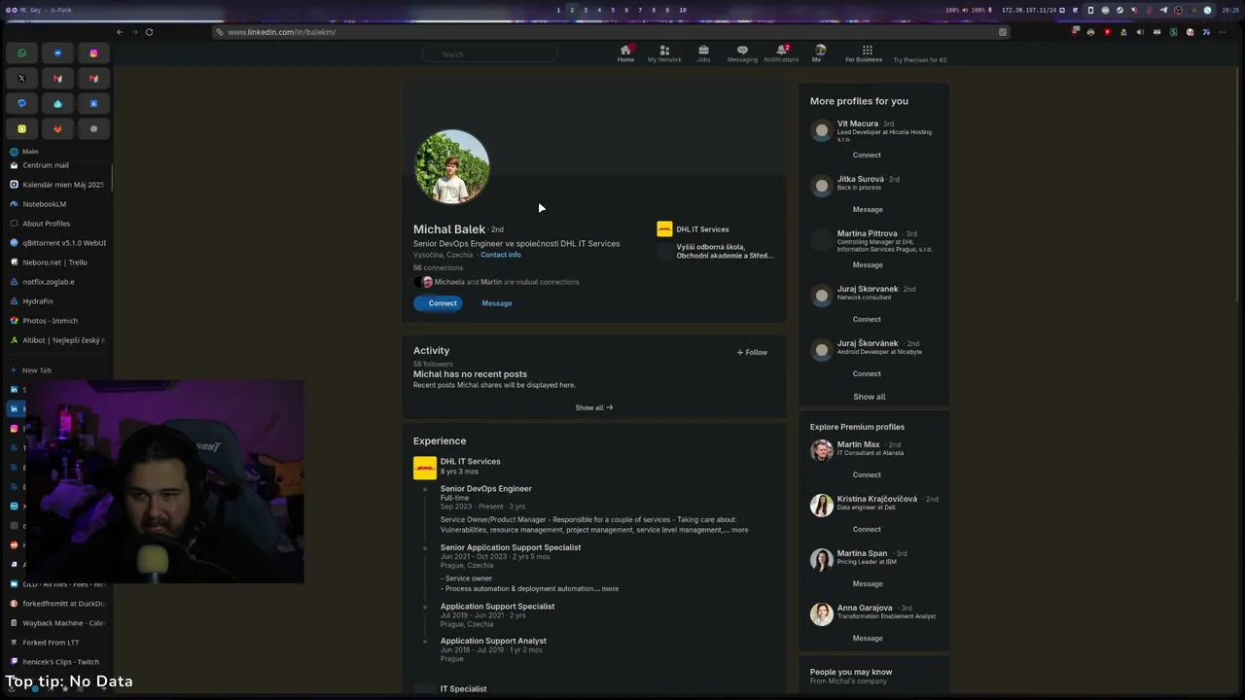Click the clock in the system bar
The width and height of the screenshot is (1245, 700).
click(1230, 10)
